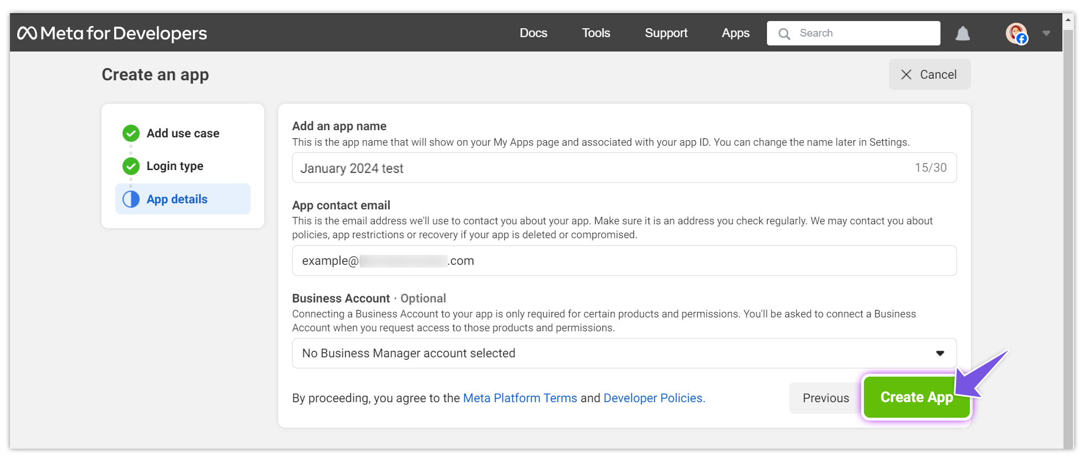Image resolution: width=1084 pixels, height=462 pixels.
Task: Click the user profile avatar
Action: point(1016,33)
